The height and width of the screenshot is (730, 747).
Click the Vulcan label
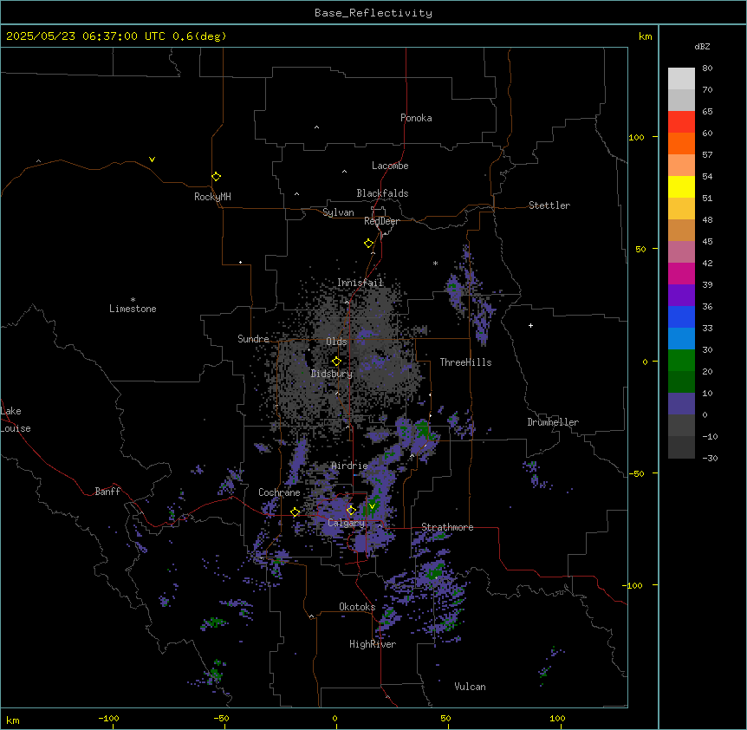coord(470,687)
